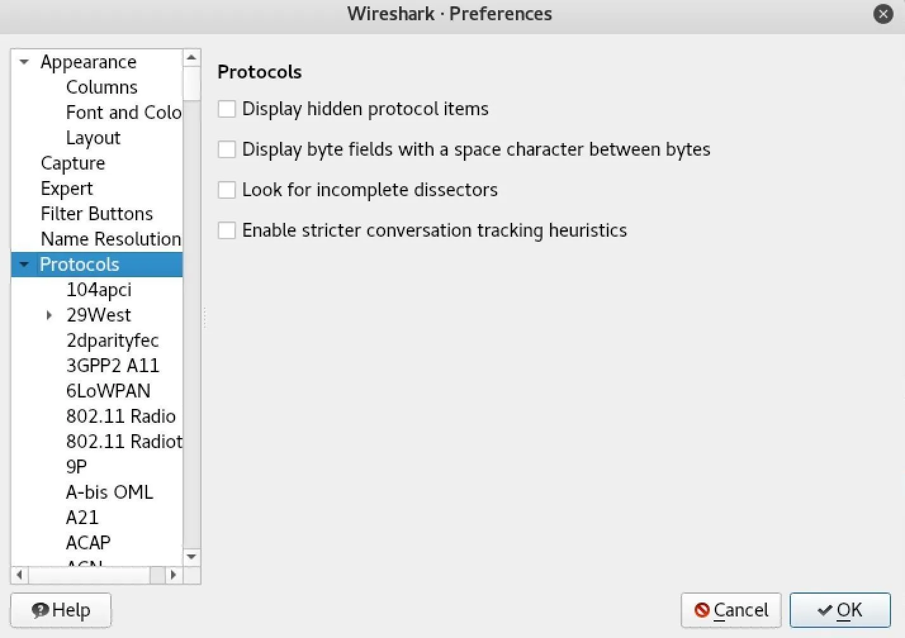Select the A-bis OML protocol

[110, 492]
